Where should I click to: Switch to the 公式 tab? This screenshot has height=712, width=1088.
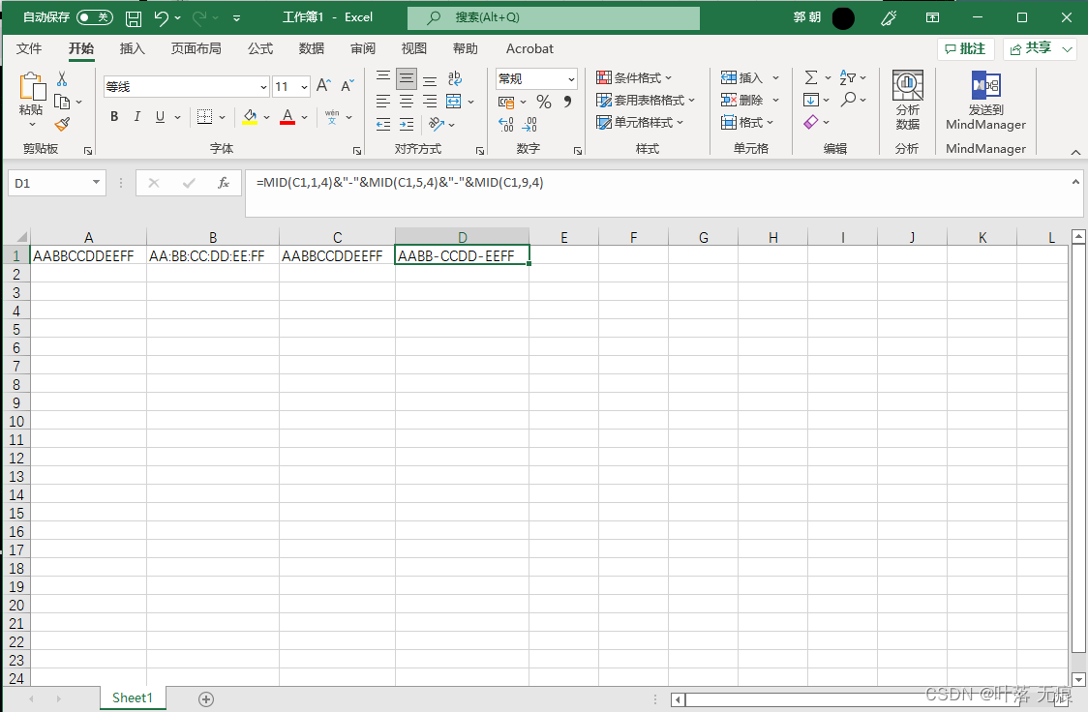click(260, 48)
